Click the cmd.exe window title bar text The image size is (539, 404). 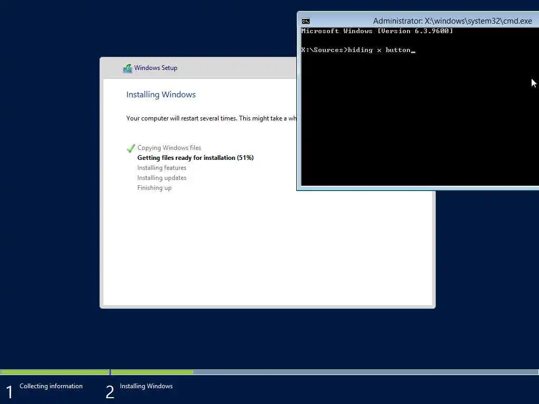coord(452,21)
